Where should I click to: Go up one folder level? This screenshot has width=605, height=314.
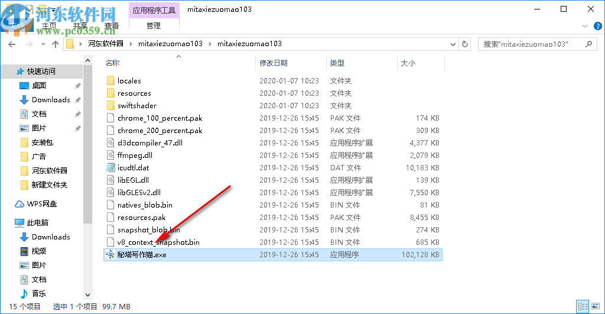tap(56, 44)
